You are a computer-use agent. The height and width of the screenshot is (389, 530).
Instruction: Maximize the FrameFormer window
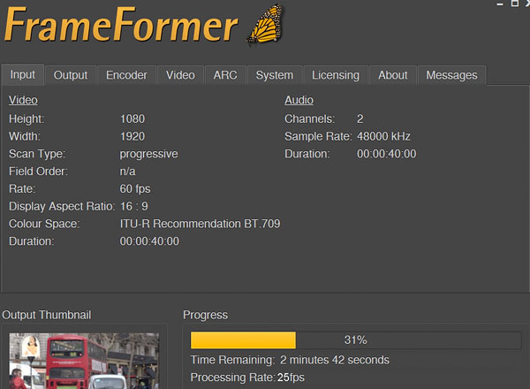(x=515, y=4)
